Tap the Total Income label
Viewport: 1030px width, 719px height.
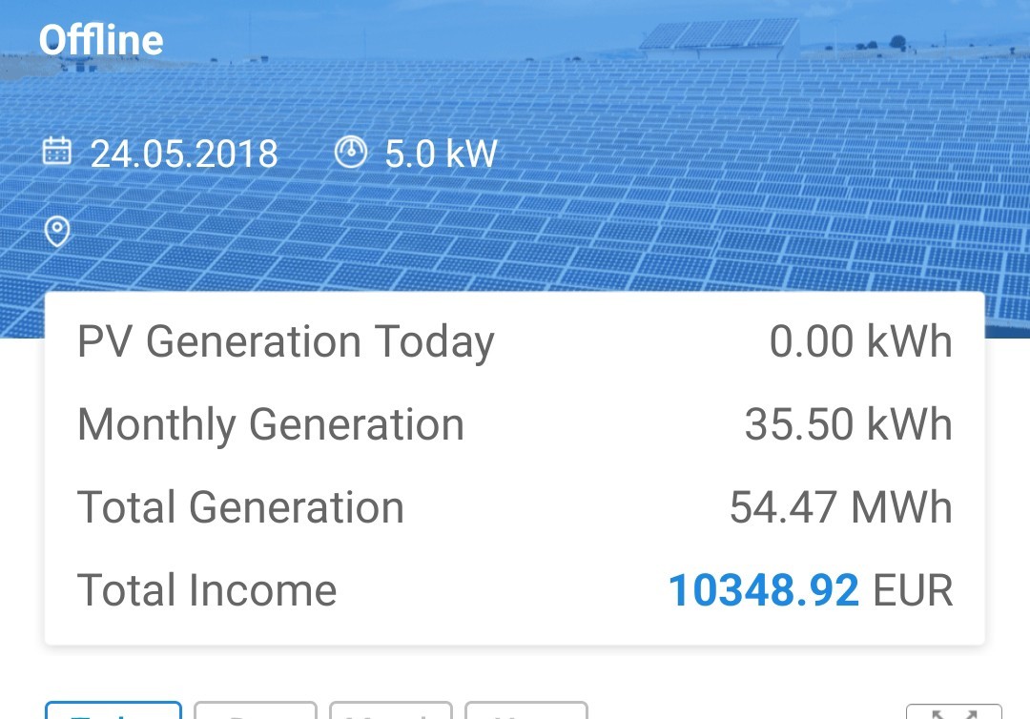(x=207, y=589)
